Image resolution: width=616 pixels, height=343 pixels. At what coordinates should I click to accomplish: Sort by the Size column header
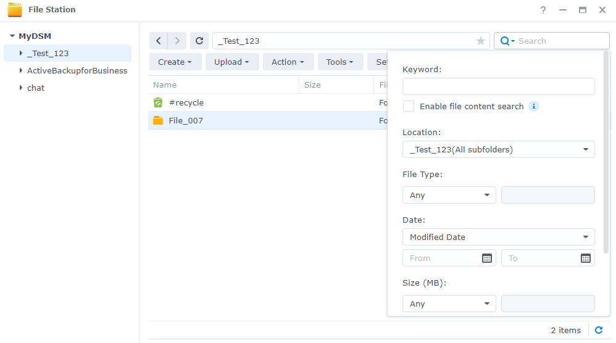pyautogui.click(x=336, y=85)
